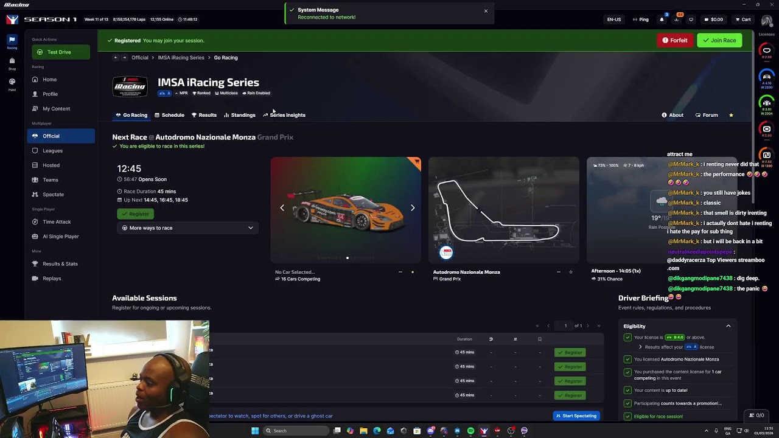Click the back navigation arrow near breadcrumbs
Viewport: 779px width, 438px height.
coord(116,58)
